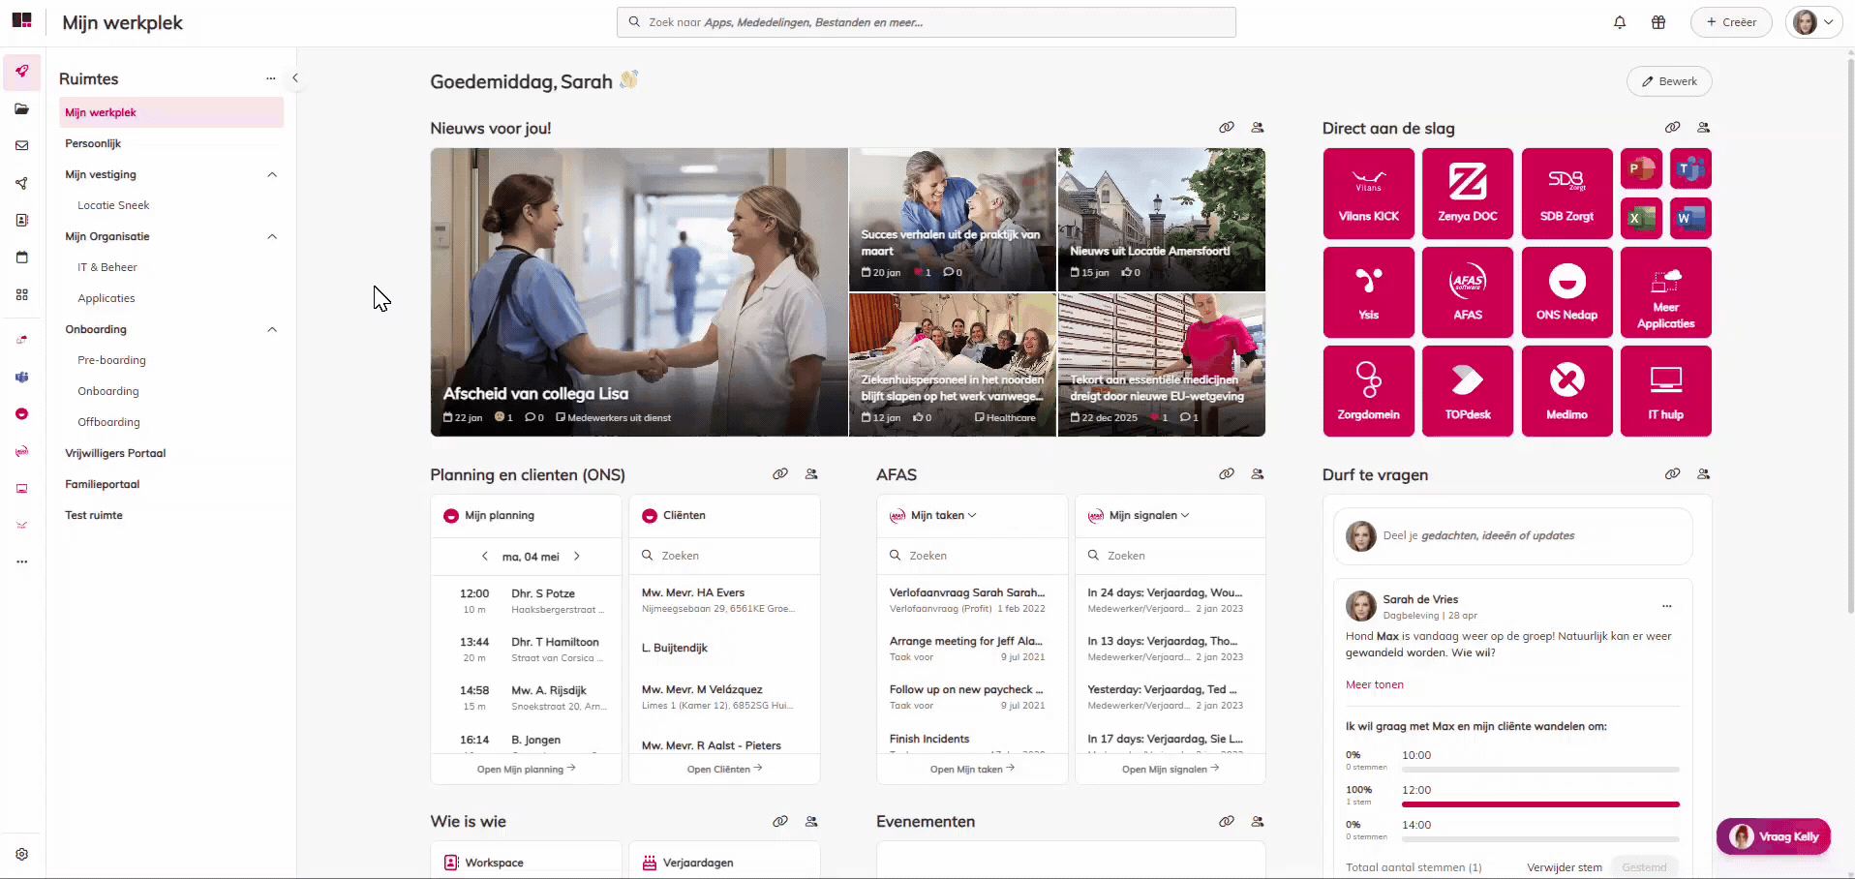Launch the Ysis application tile
Image resolution: width=1855 pixels, height=879 pixels.
pyautogui.click(x=1368, y=292)
